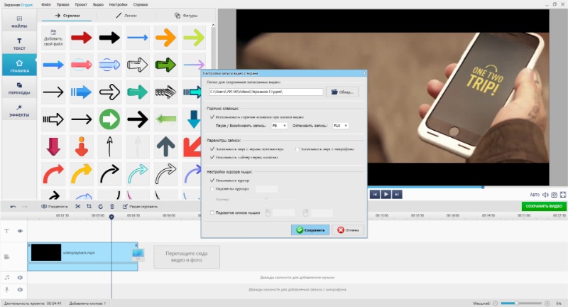The height and width of the screenshot is (307, 568).
Task: Click the scissors cut icon
Action: tap(78, 206)
